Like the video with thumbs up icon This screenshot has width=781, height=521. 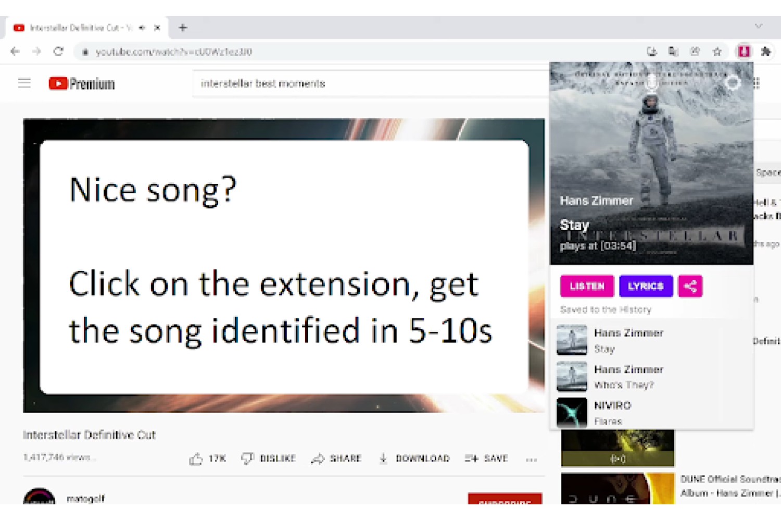coord(196,458)
